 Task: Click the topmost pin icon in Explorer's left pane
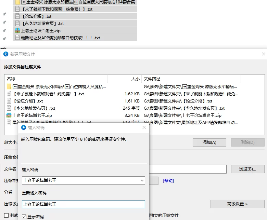(x=4, y=14)
